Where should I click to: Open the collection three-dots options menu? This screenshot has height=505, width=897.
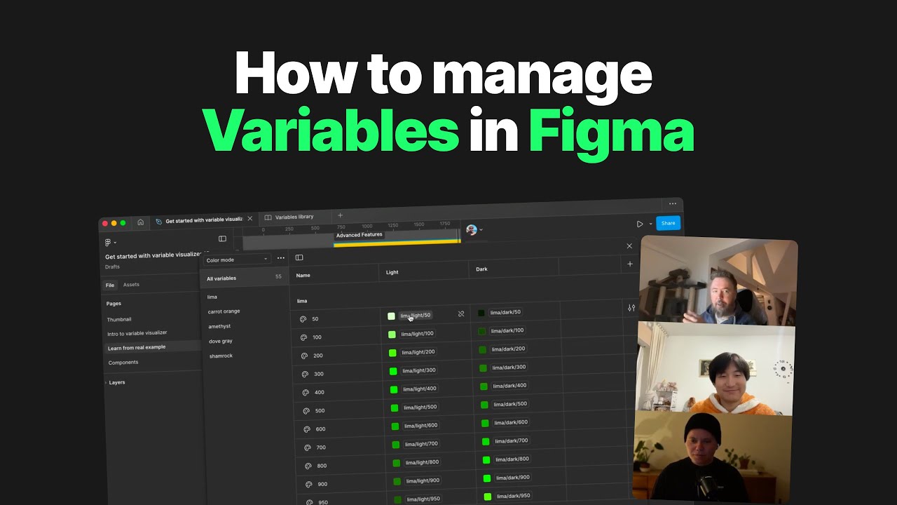click(281, 258)
